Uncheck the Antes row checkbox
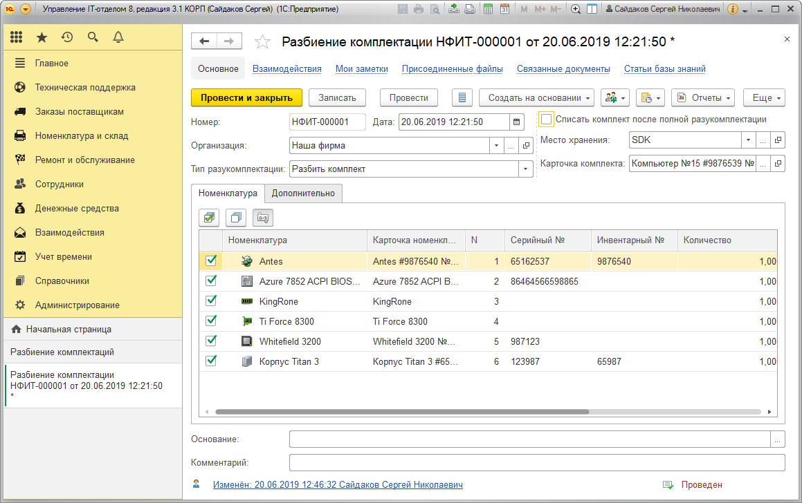 [x=211, y=260]
